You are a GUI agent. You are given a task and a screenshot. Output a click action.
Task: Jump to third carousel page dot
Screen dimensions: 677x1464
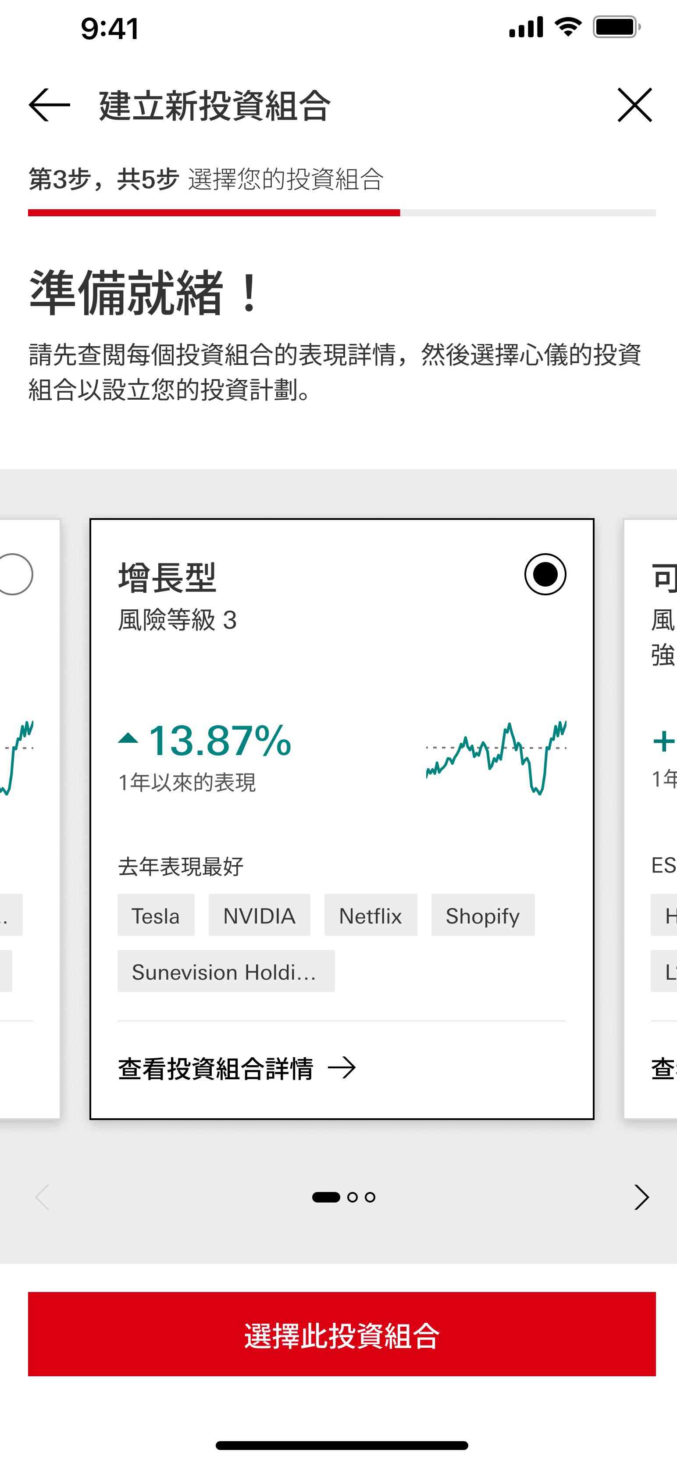(x=370, y=1197)
